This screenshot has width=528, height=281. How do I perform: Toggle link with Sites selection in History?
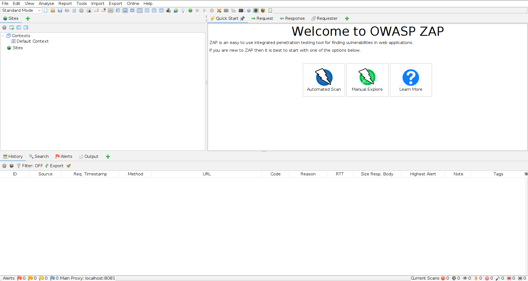point(12,166)
